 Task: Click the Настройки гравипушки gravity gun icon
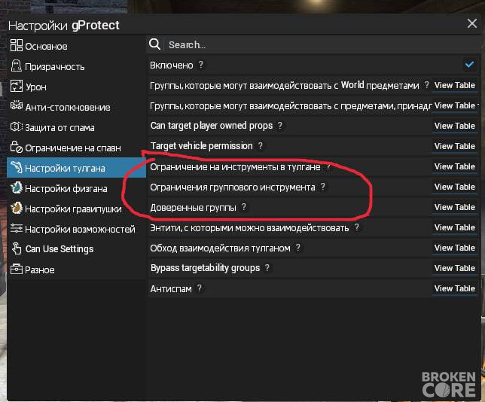coord(17,208)
